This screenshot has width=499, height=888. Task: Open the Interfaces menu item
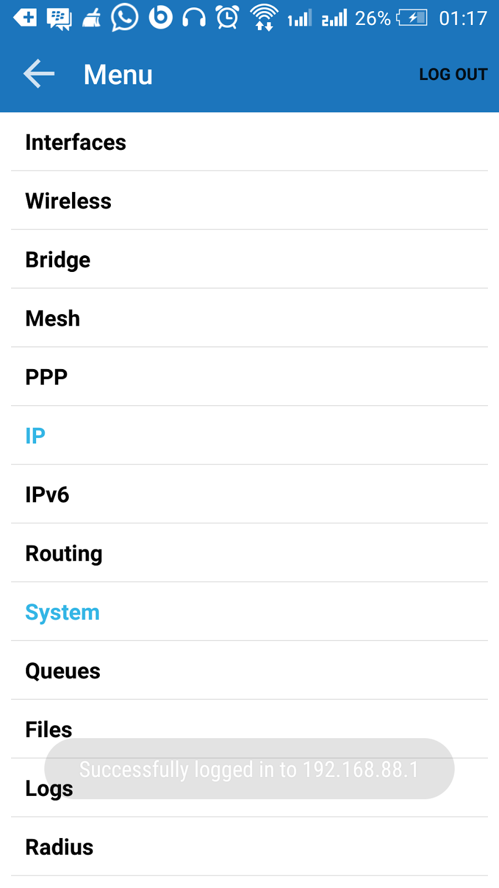[x=76, y=143]
